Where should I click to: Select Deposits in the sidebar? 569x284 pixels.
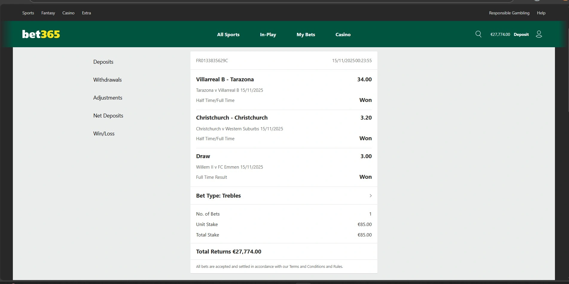point(103,62)
